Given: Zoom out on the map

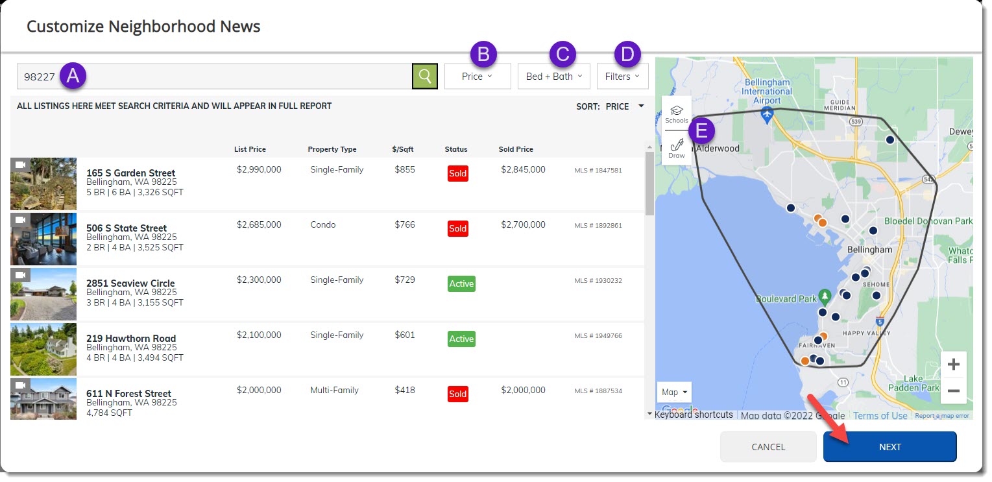Looking at the screenshot, I should (953, 391).
